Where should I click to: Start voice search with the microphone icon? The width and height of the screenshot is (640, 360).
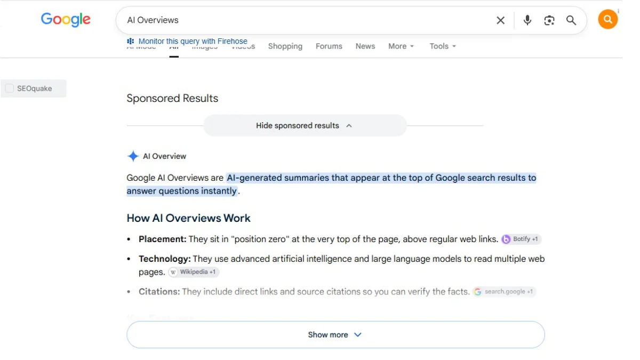527,20
